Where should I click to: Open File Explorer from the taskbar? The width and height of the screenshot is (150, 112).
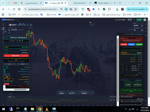coord(32,109)
